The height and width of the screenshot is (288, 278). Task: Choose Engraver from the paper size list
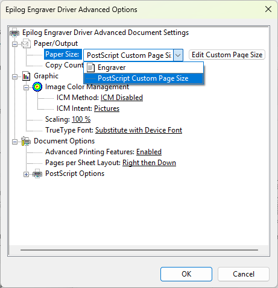[x=144, y=67]
